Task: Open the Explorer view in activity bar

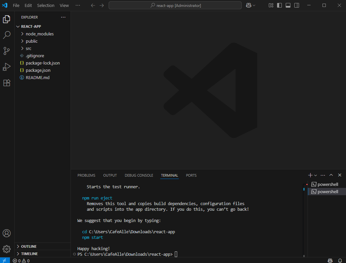Action: 7,19
